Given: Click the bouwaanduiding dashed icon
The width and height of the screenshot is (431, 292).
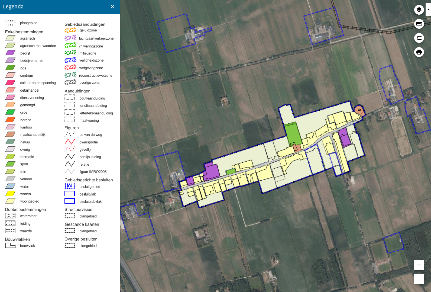Looking at the screenshot, I should [70, 97].
